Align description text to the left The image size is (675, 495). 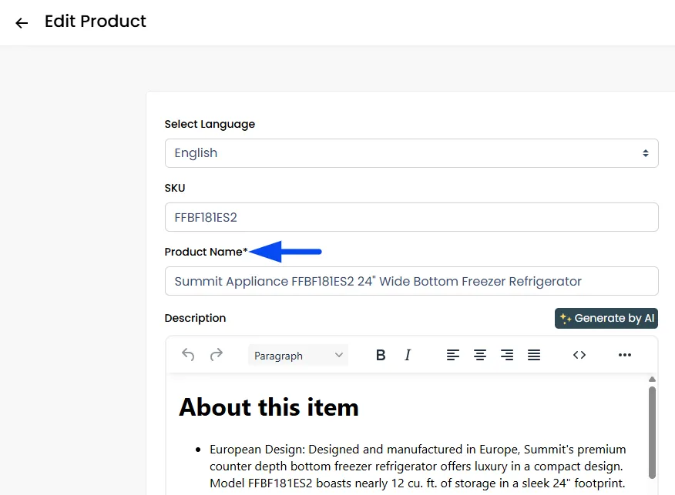453,355
